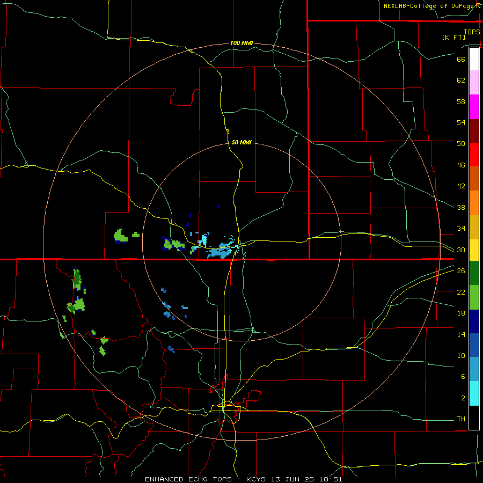Click the 42 scale label
Viewport: 483px width, 483px height.
pos(461,186)
